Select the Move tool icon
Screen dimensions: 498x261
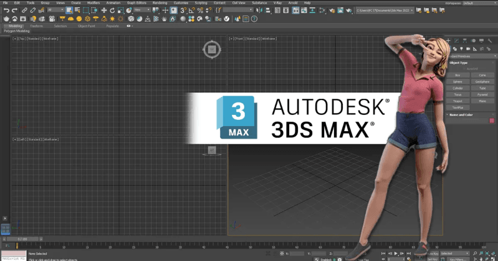point(104,11)
